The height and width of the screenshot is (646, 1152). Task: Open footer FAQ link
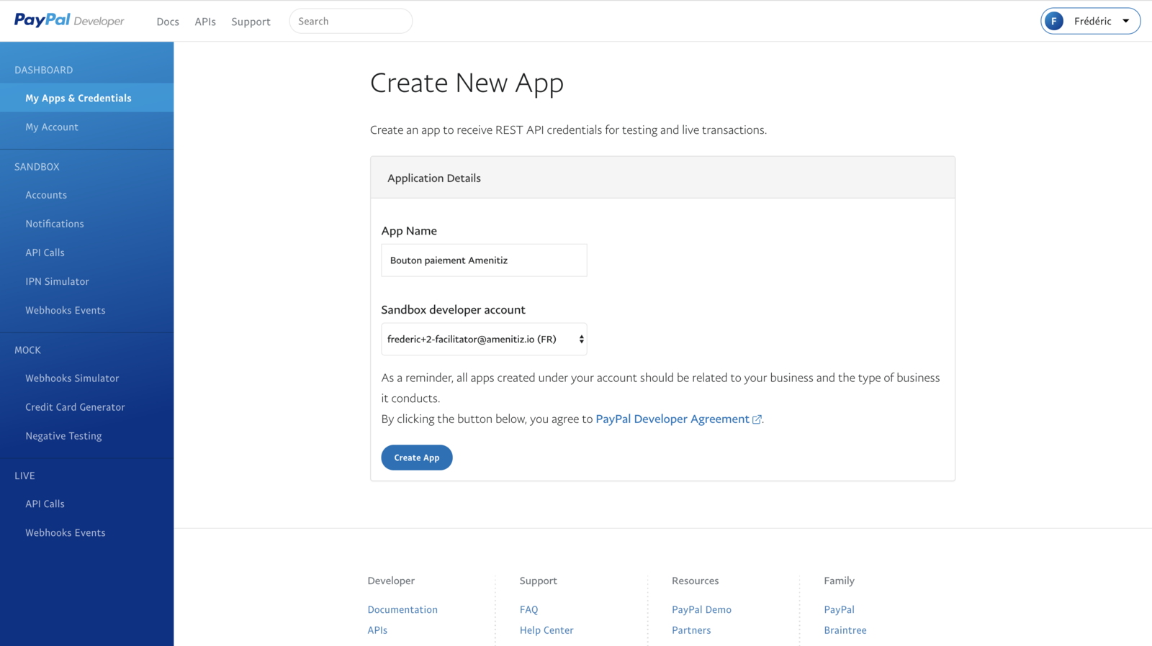click(x=528, y=609)
